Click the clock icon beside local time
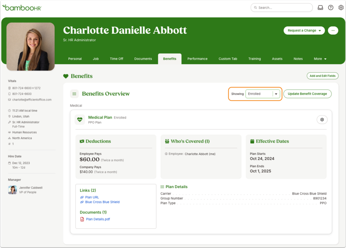 [x=9, y=111]
